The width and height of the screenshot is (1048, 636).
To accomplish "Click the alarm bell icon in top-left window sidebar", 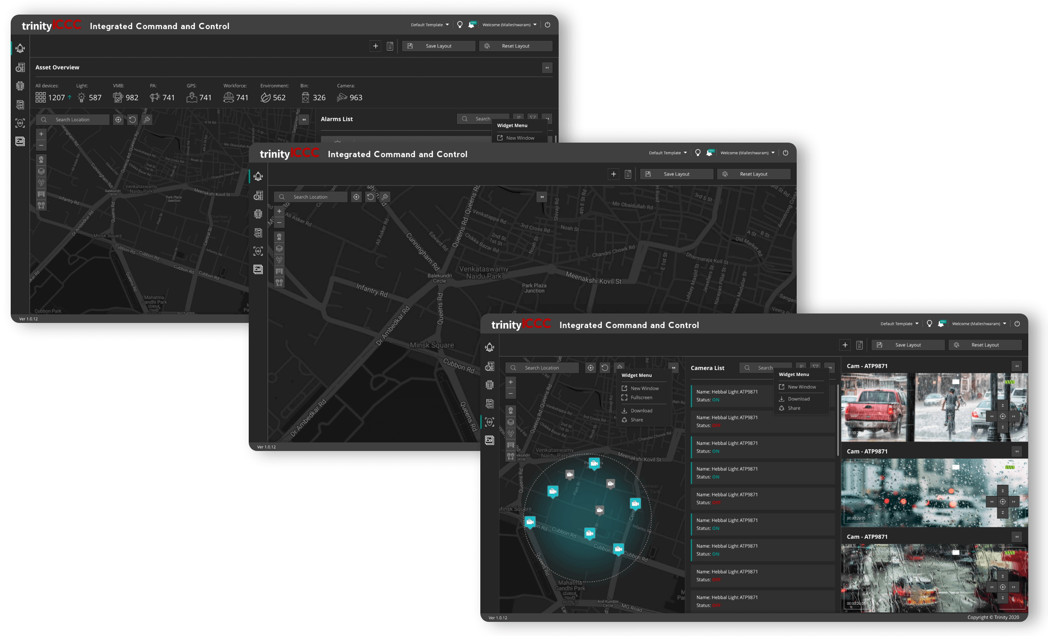I will pyautogui.click(x=20, y=48).
